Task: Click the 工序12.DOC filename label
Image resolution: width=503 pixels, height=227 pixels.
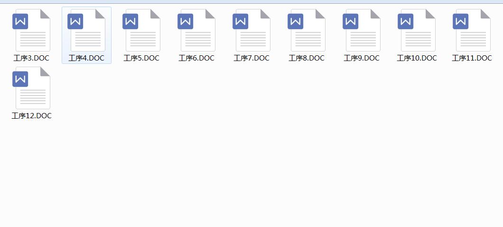Action: tap(31, 116)
